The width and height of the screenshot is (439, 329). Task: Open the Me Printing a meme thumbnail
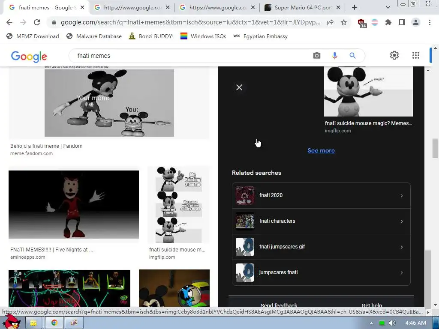pyautogui.click(x=179, y=205)
